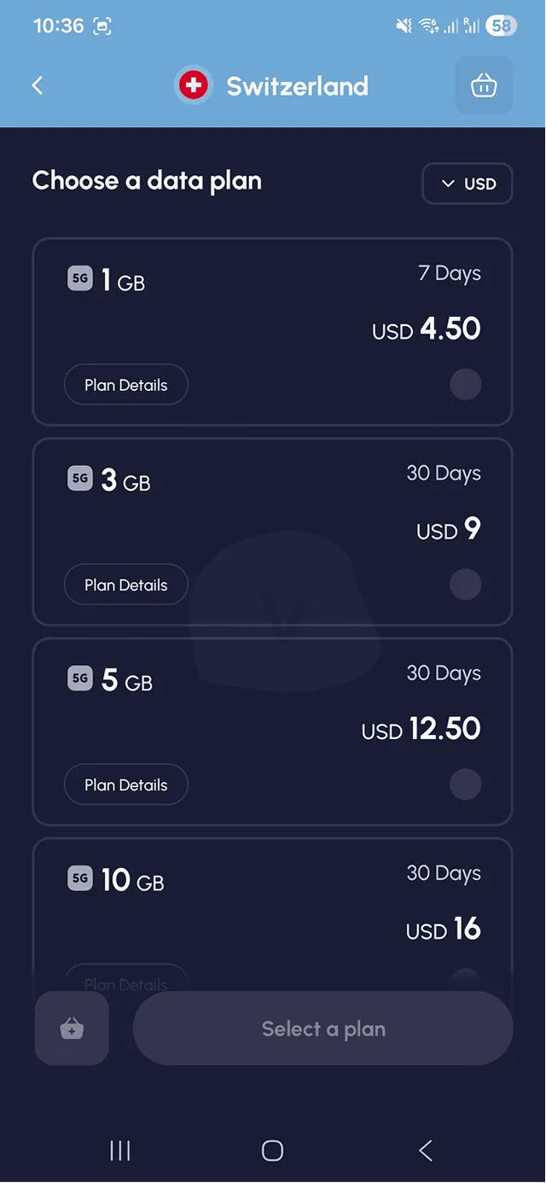Open the recent apps button in navigation bar
Screen dimensions: 546x1183
coord(119,1151)
